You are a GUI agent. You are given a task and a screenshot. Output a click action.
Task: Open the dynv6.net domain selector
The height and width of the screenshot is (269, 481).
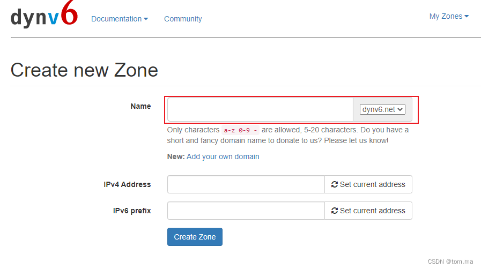pyautogui.click(x=382, y=109)
